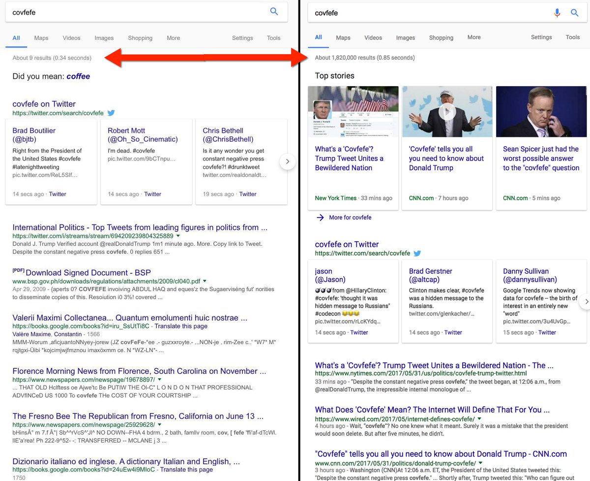Open Settings in left search panel

[242, 38]
